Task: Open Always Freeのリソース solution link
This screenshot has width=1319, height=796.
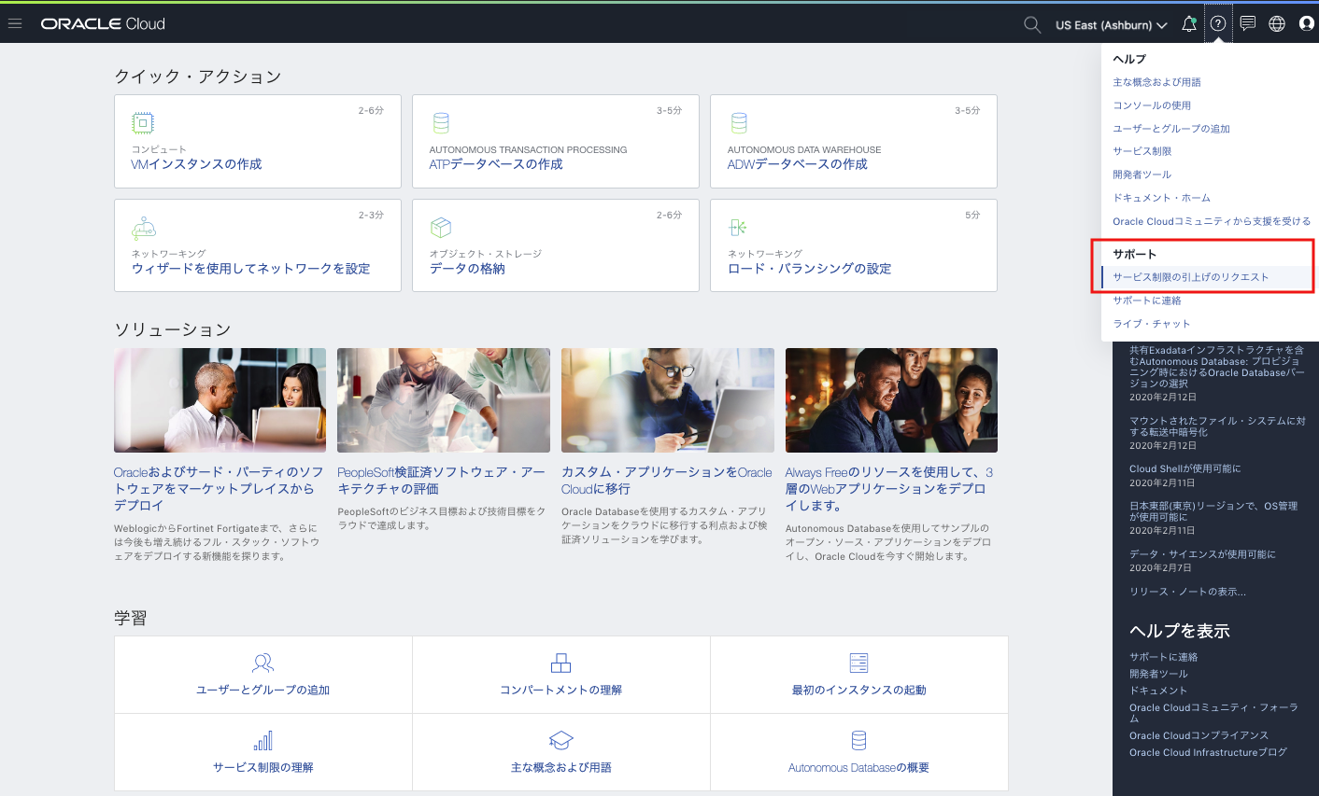Action: tap(889, 489)
